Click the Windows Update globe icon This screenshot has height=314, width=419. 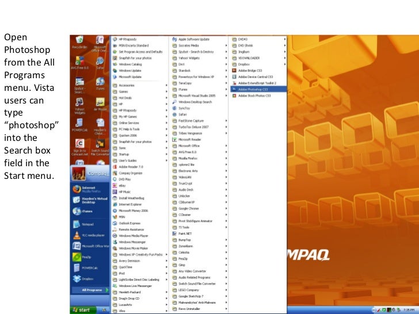(x=115, y=71)
